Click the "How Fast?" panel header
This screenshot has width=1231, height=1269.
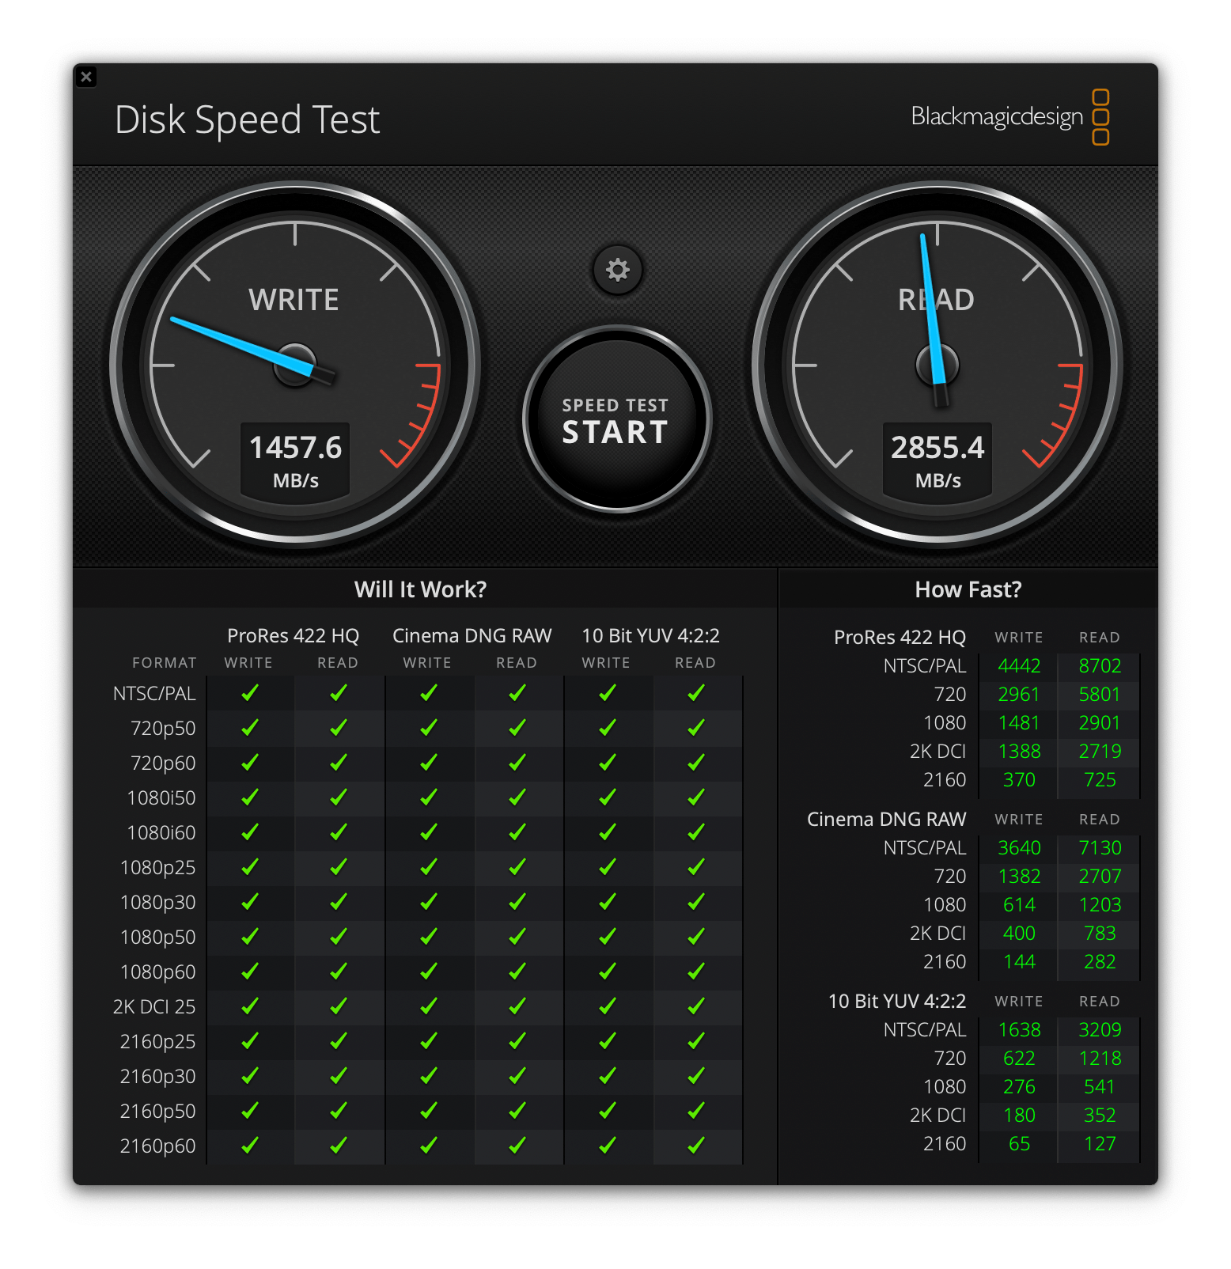pos(968,589)
